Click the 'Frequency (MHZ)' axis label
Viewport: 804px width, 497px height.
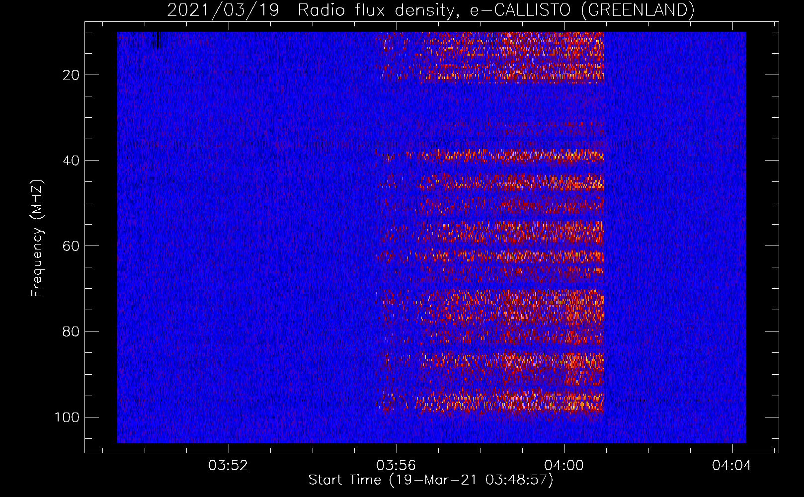[x=37, y=238]
